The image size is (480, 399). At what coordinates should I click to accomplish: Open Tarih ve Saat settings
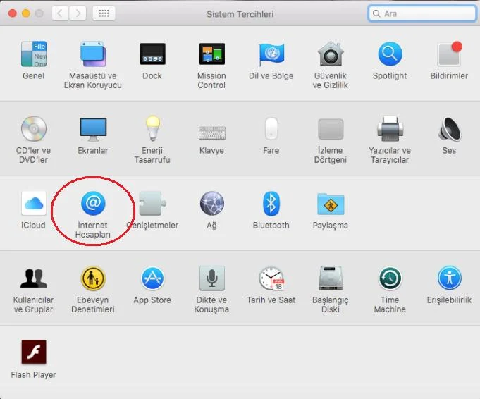pyautogui.click(x=271, y=278)
